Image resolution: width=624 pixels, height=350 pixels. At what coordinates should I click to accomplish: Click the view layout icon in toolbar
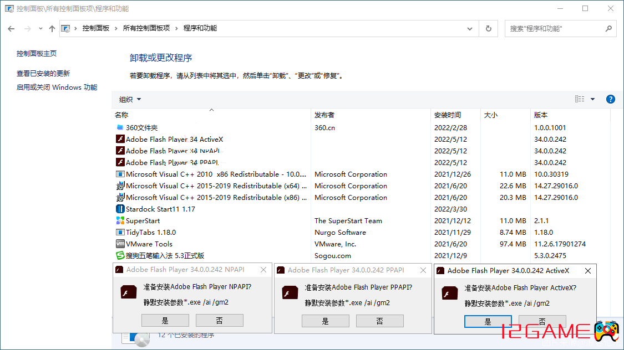pos(580,99)
